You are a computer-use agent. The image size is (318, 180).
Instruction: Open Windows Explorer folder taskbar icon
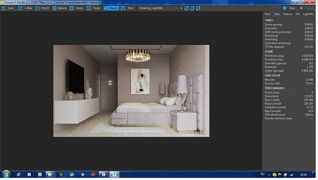pyautogui.click(x=50, y=175)
